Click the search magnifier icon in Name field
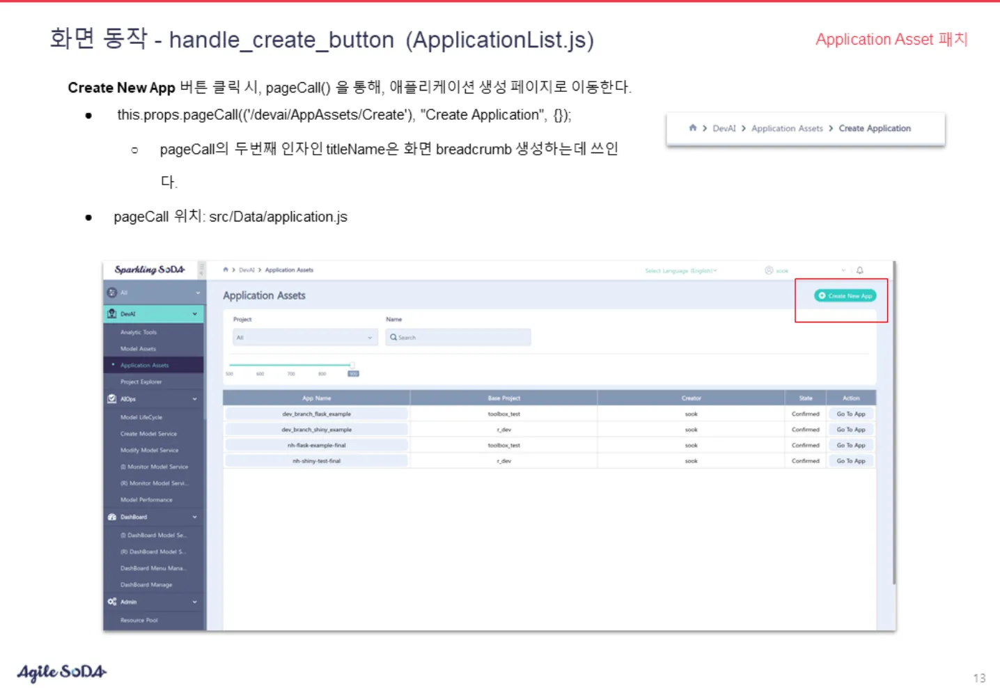This screenshot has width=1000, height=688. point(393,337)
